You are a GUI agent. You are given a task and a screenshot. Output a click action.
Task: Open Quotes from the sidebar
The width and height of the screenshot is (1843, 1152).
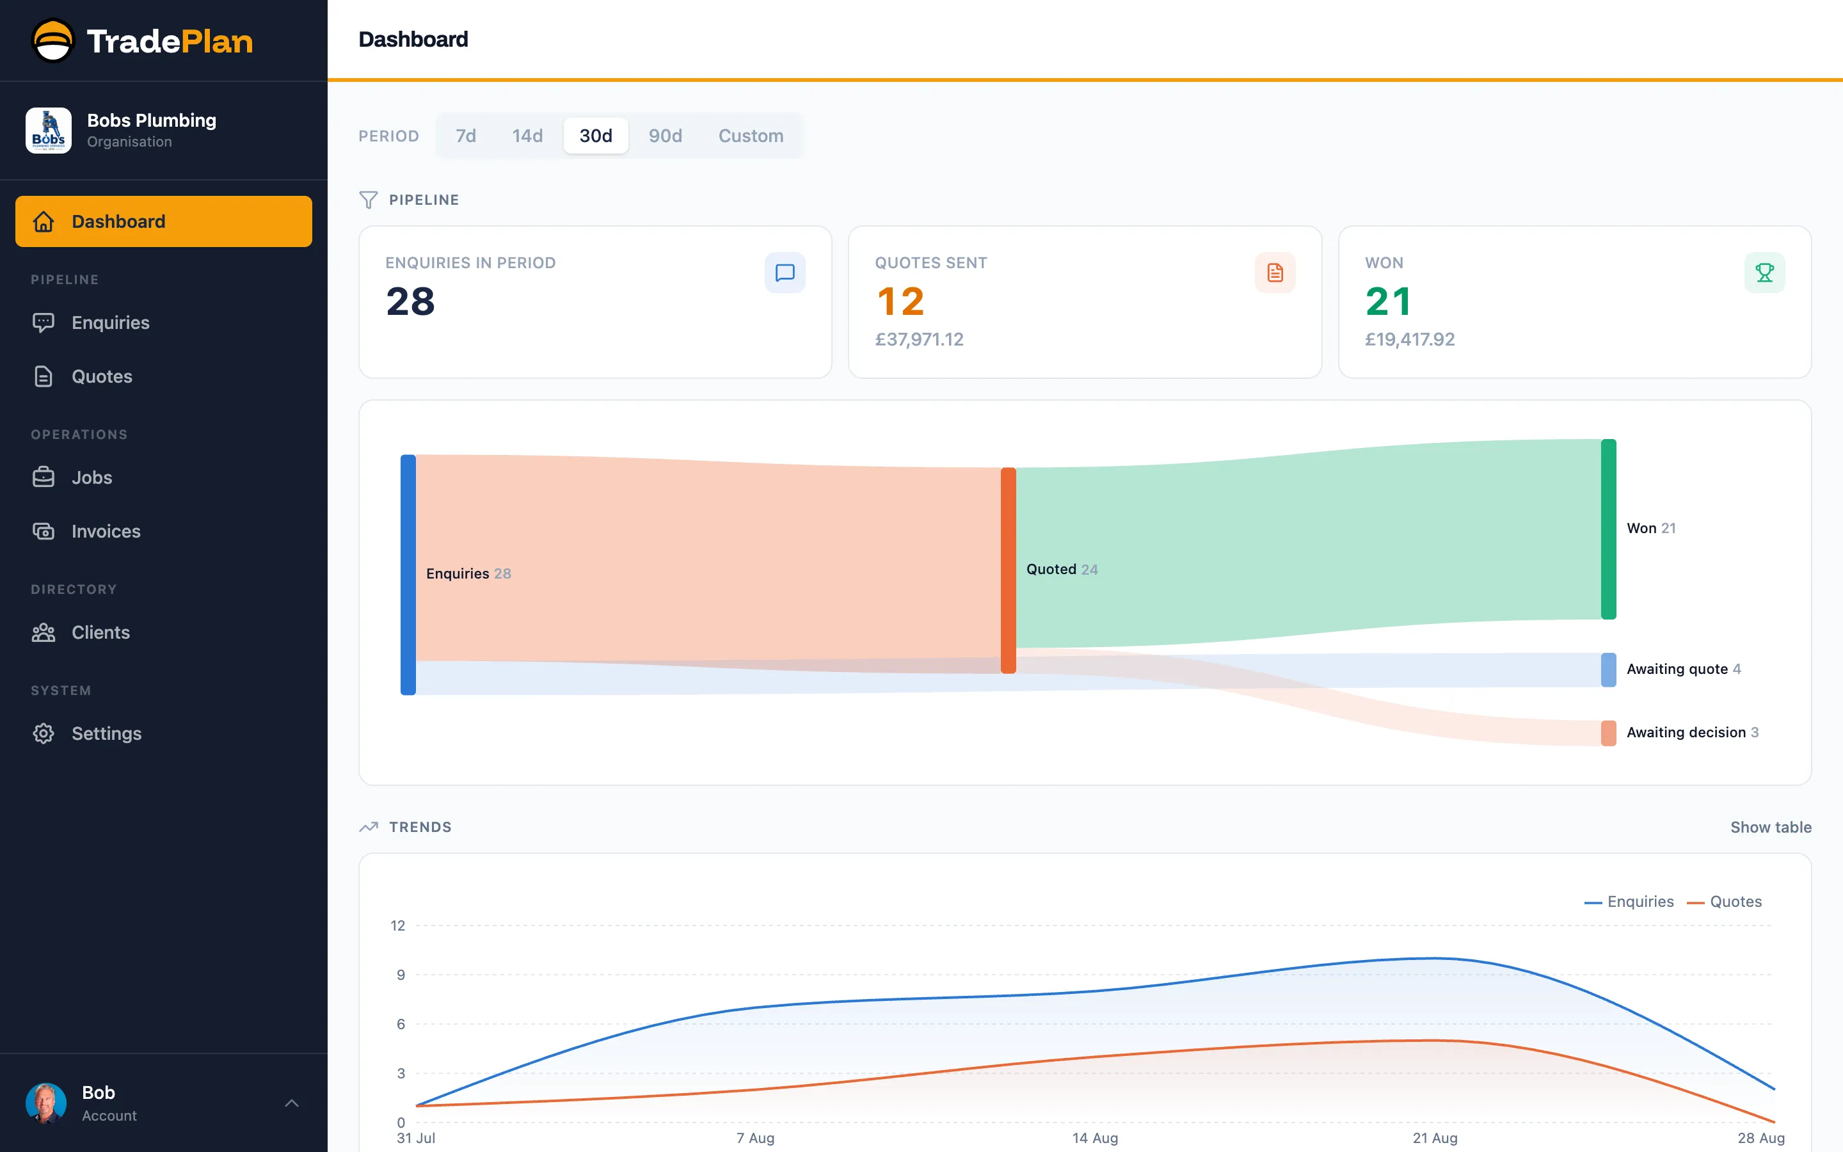(x=164, y=376)
